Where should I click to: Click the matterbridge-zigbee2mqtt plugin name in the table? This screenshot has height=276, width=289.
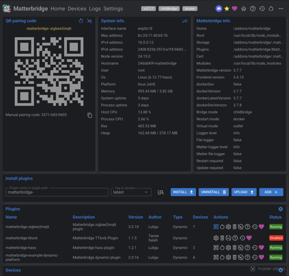point(27,227)
